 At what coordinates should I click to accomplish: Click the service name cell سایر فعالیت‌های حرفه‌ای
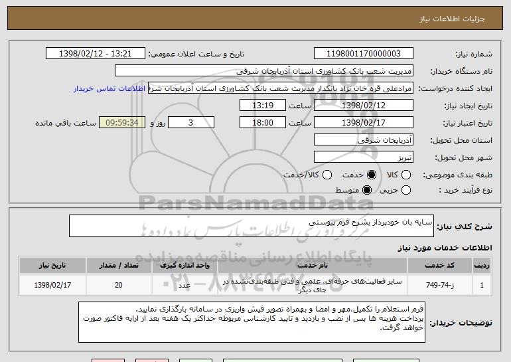coord(312,285)
